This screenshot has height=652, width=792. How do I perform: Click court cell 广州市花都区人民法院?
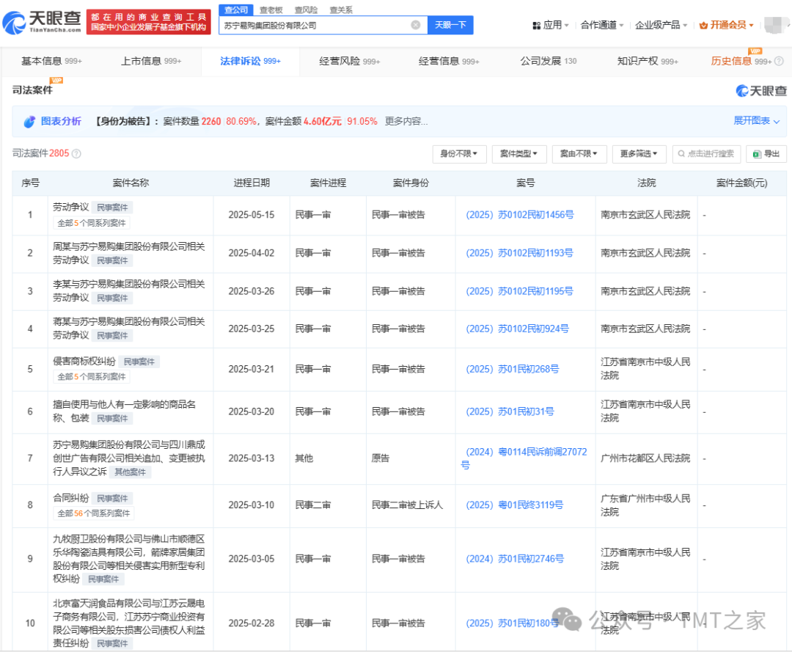(x=645, y=458)
